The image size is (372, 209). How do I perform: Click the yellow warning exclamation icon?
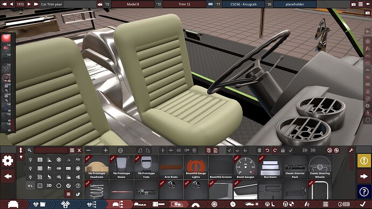(364, 161)
